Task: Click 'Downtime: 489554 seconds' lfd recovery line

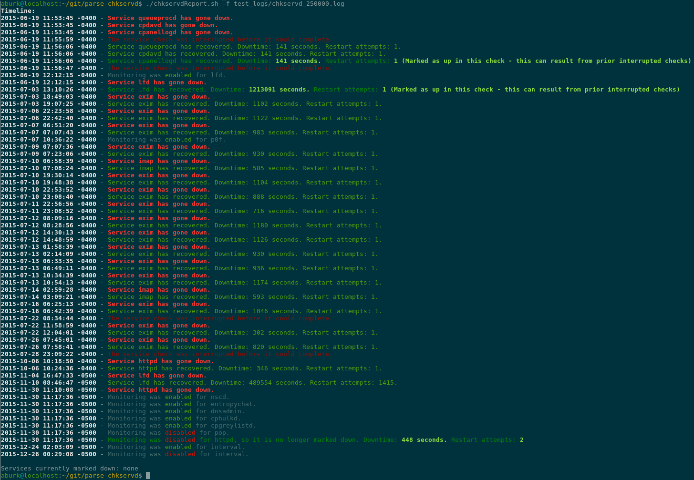Action: [253, 383]
